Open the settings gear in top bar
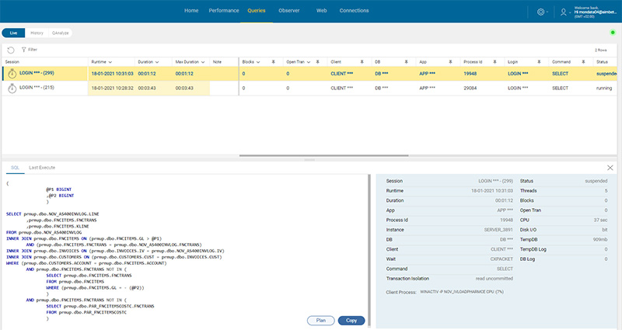The width and height of the screenshot is (622, 330). [x=540, y=12]
